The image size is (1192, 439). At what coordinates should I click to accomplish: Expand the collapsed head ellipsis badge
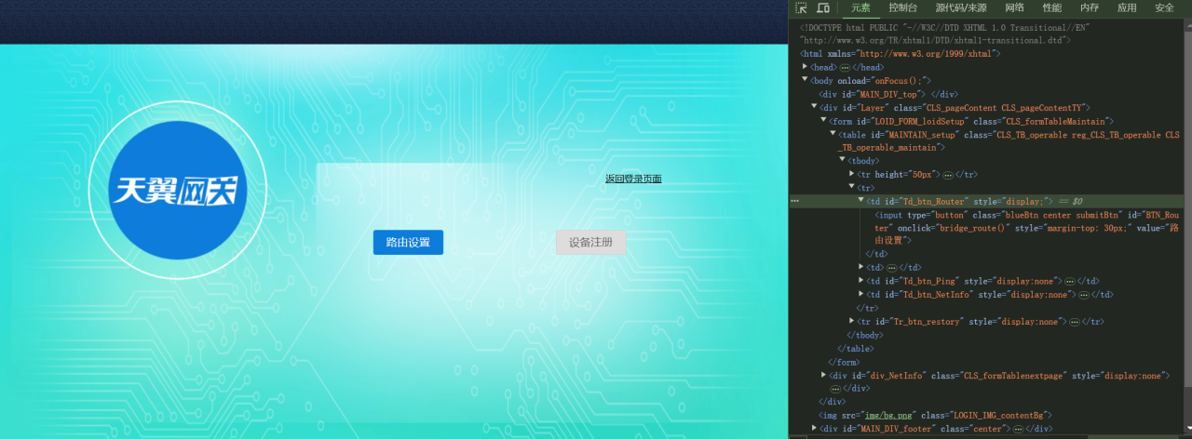coord(845,68)
